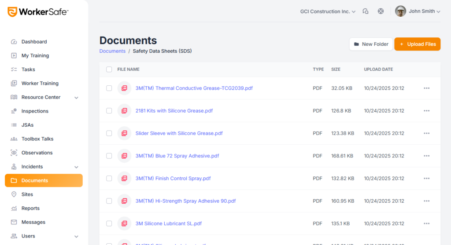Click PDF icon for 3M Silicone Lubricant SL

pos(124,223)
